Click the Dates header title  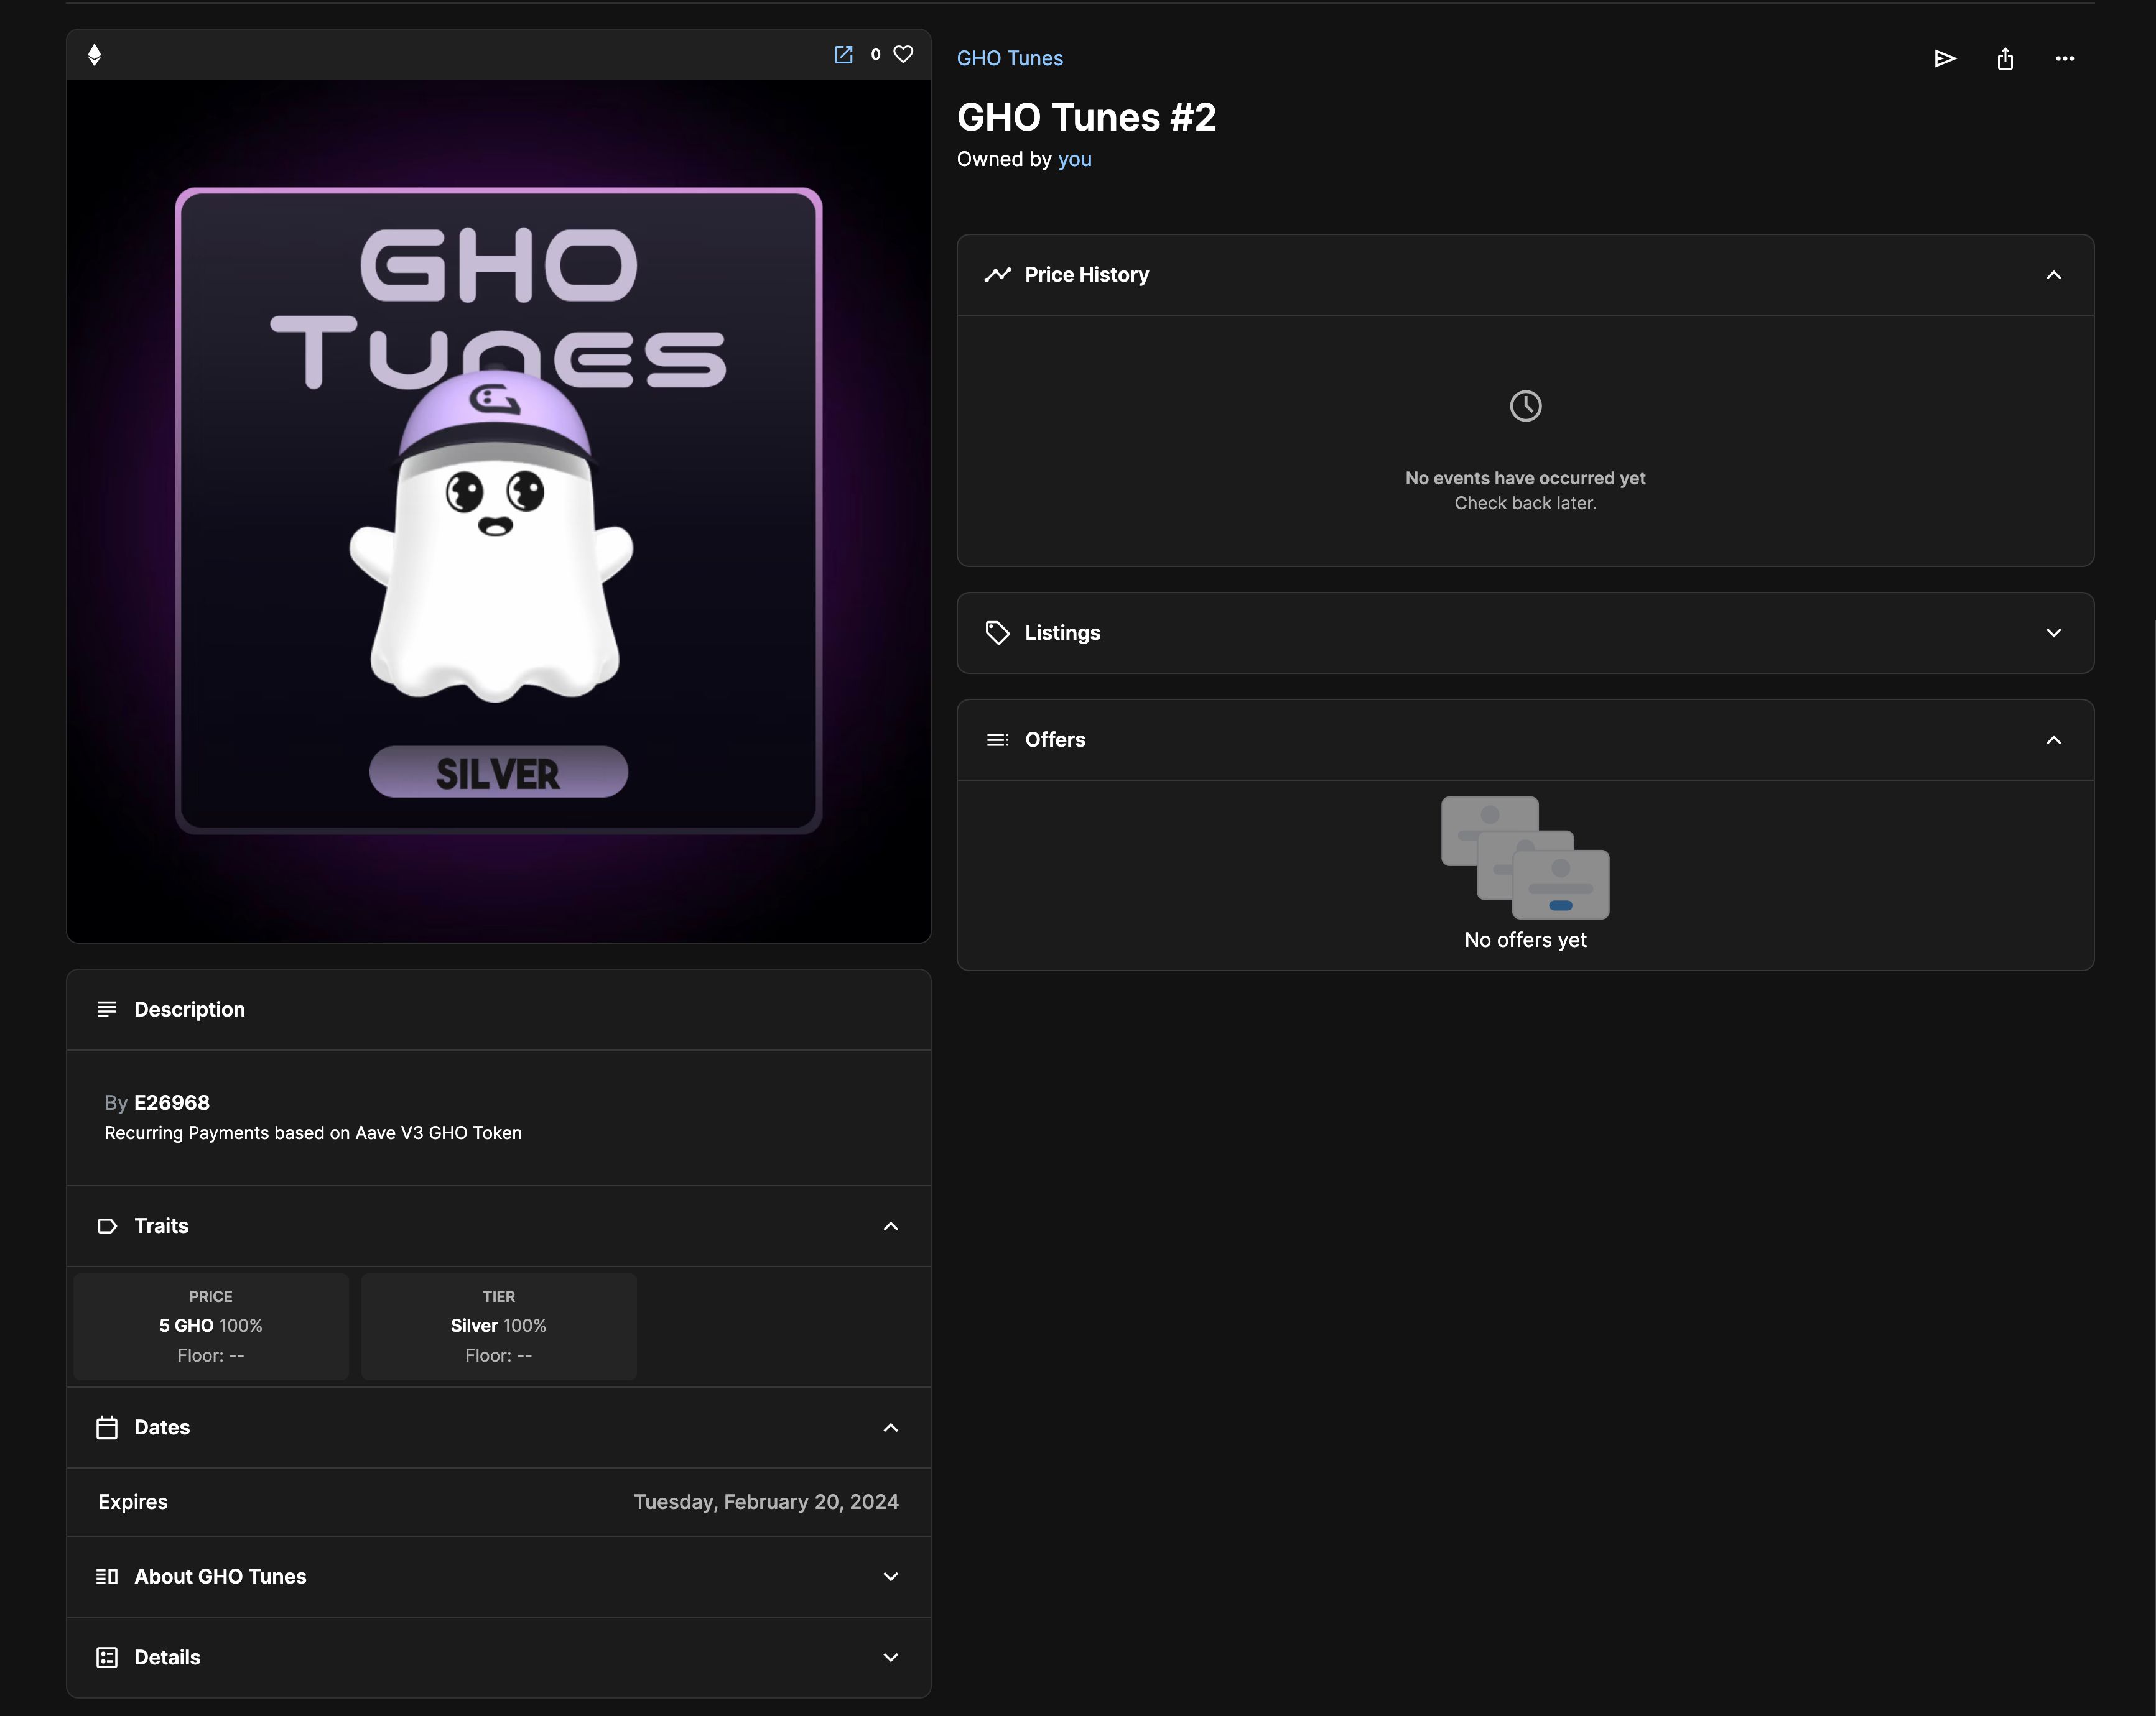162,1427
